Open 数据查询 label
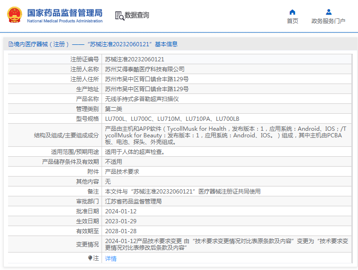The height and width of the screenshot is (270, 358). click(137, 15)
